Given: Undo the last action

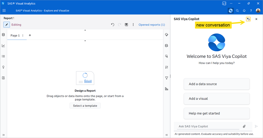Looking at the screenshot, I should tap(113, 25).
